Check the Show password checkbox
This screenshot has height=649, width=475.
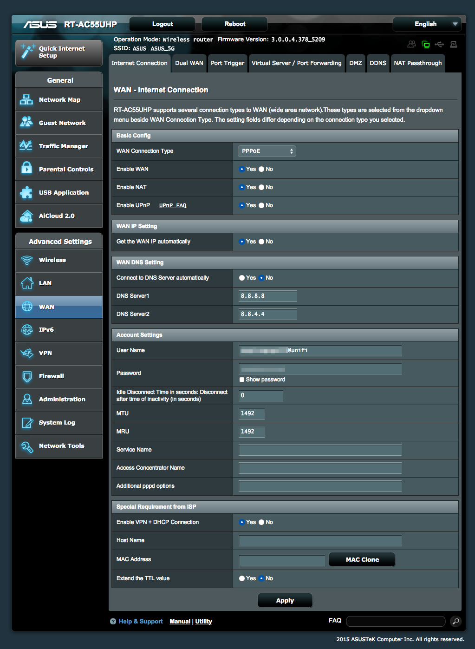tap(242, 380)
